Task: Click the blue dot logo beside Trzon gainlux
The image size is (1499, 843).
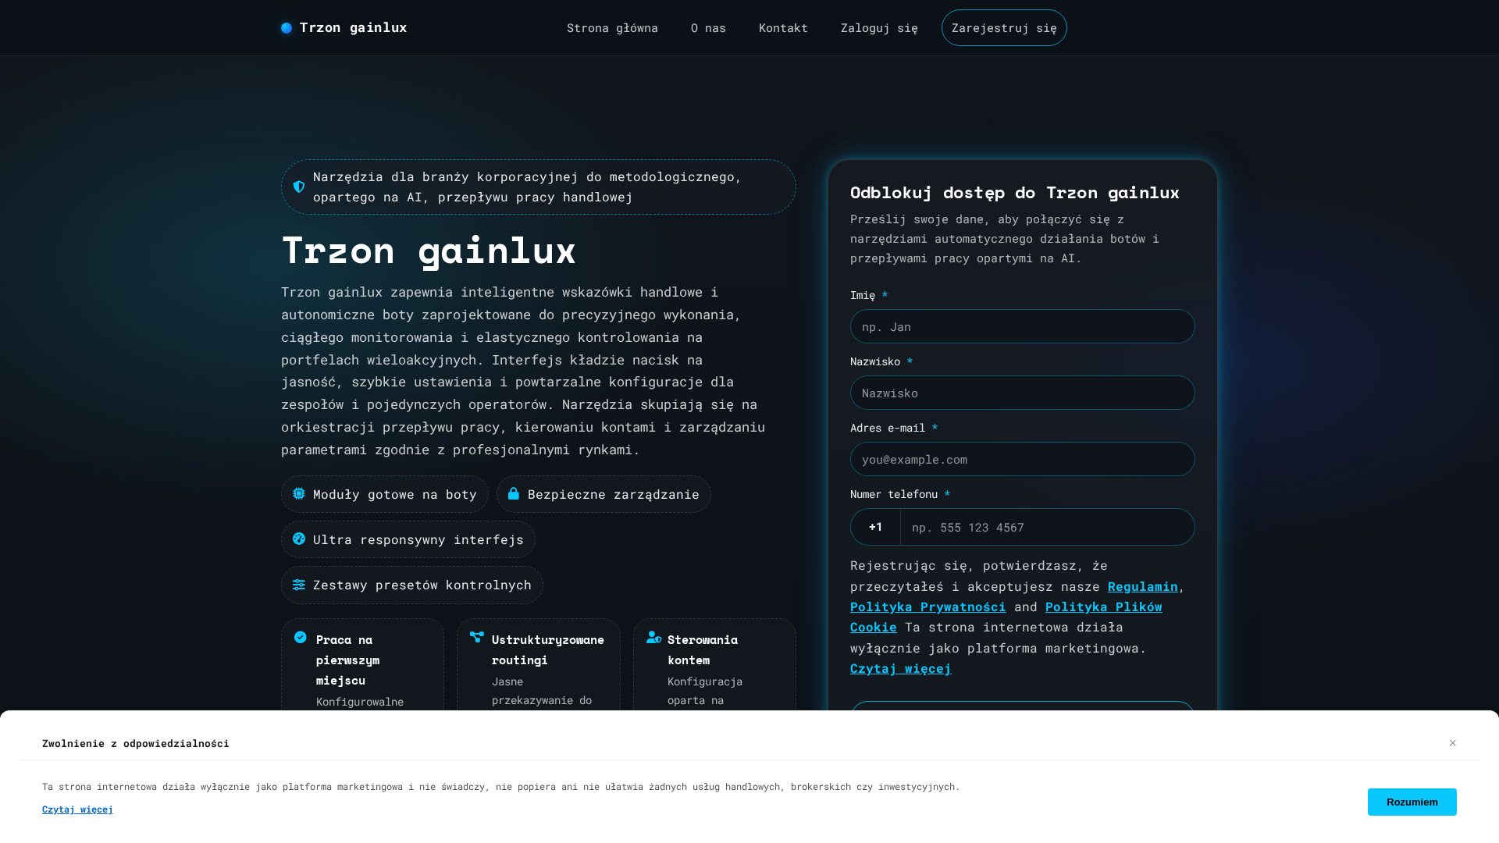Action: click(287, 28)
